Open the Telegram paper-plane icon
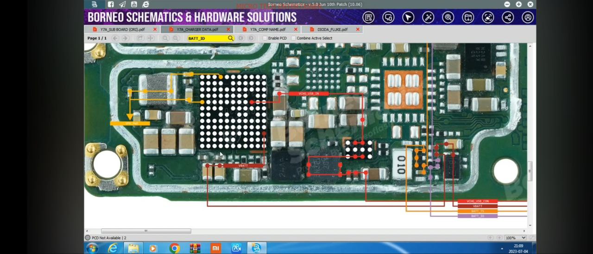The image size is (593, 254). click(122, 4)
